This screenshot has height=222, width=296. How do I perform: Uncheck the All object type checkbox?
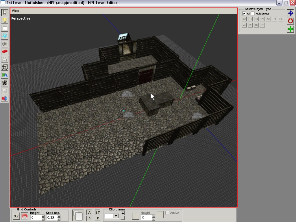click(x=244, y=14)
